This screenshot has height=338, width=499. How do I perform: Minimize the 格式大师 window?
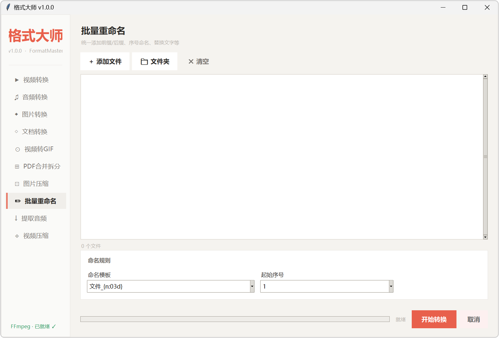coord(443,7)
